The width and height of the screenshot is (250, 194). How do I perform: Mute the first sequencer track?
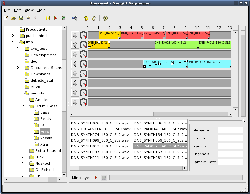click(75, 35)
